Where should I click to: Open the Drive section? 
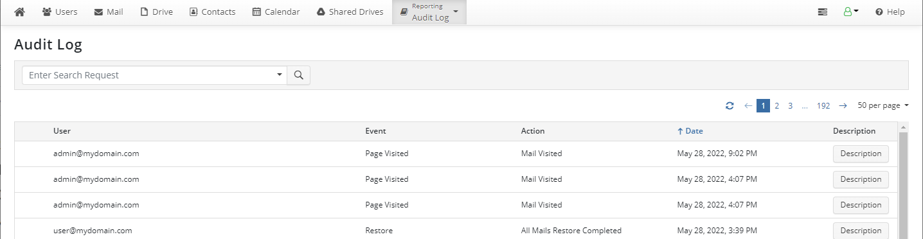(156, 12)
